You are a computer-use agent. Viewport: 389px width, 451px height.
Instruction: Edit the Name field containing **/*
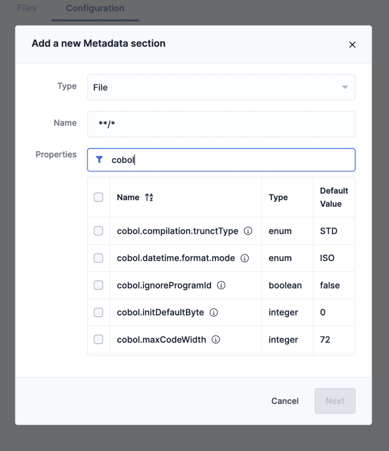(221, 124)
